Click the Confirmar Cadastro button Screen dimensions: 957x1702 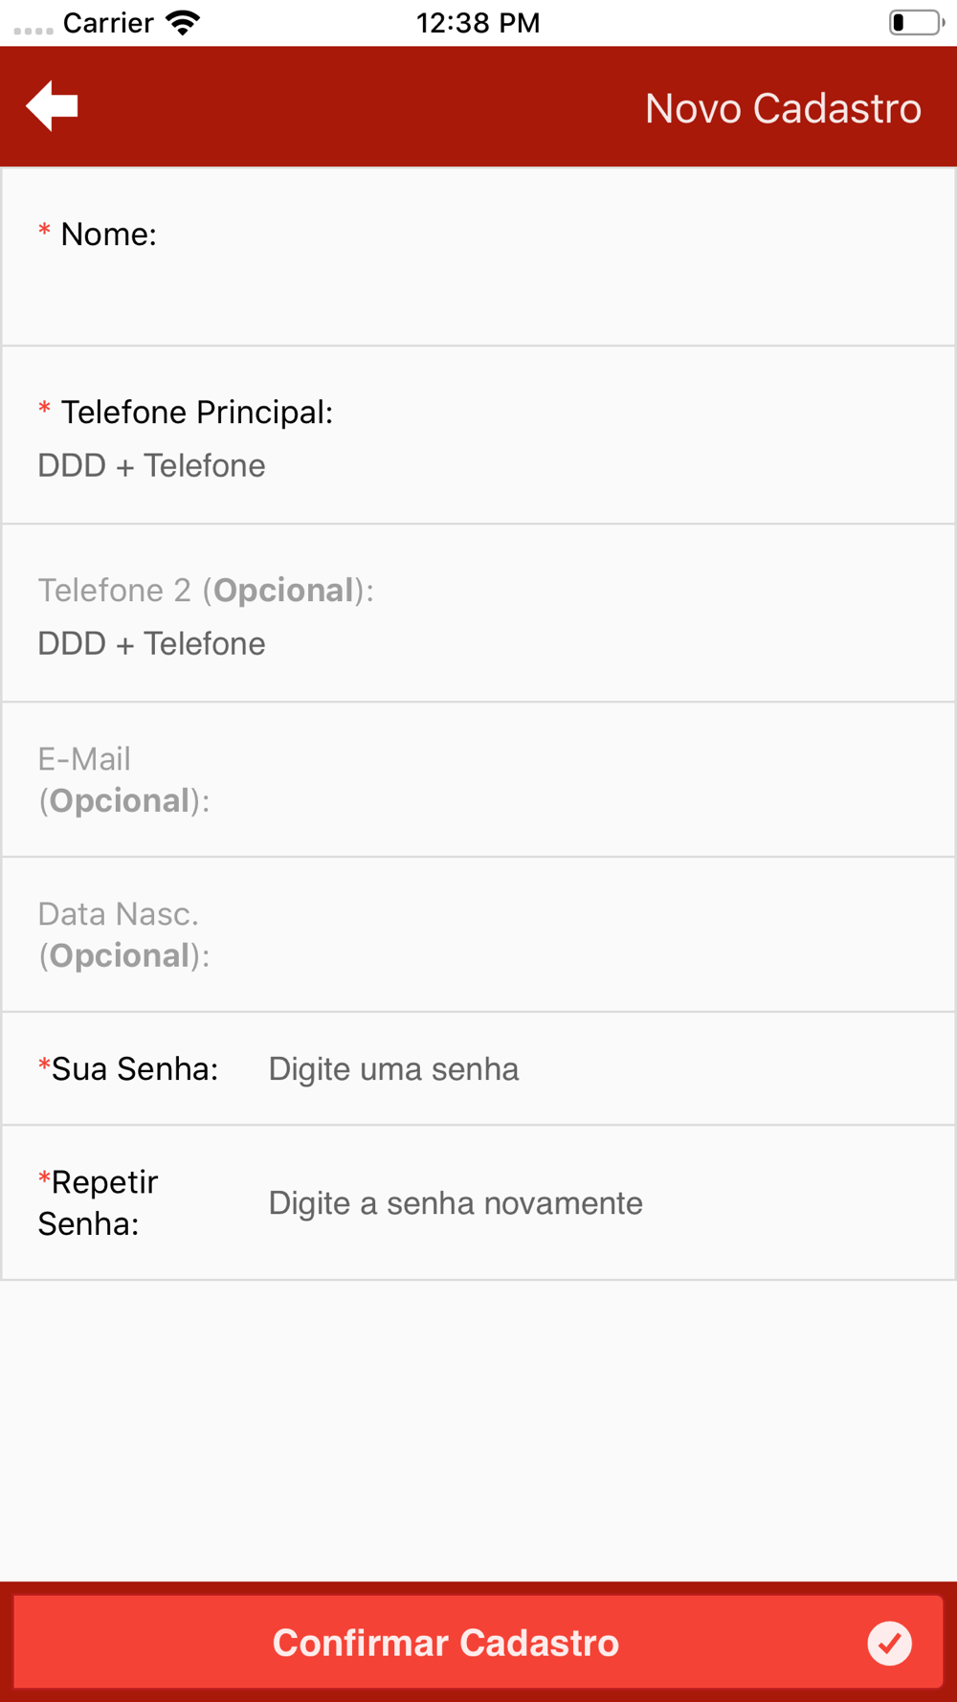point(478,1643)
